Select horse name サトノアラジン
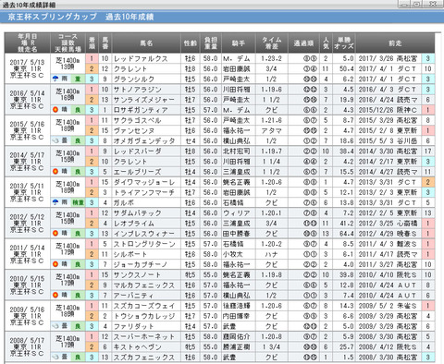This screenshot has height=364, width=444. click(x=138, y=90)
